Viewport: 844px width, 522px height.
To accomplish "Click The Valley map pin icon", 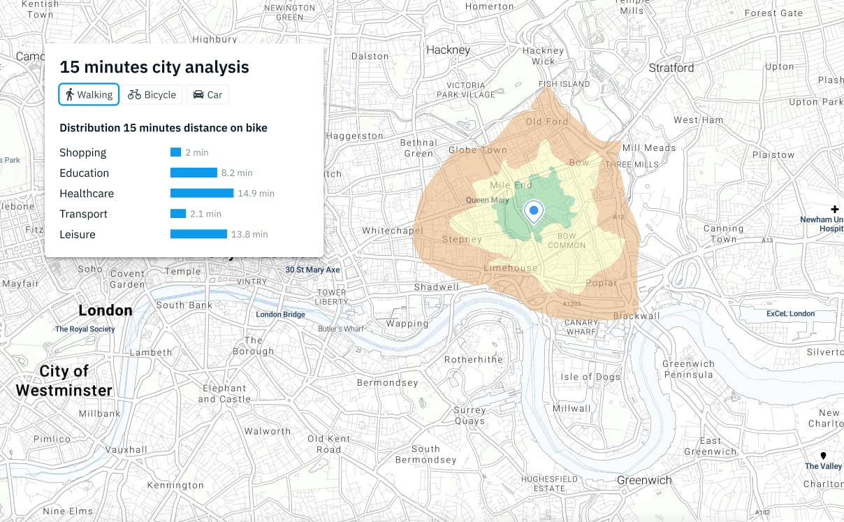I will (823, 456).
